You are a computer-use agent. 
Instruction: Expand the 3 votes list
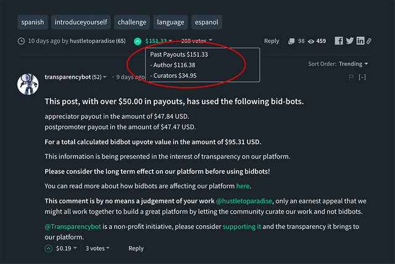(x=98, y=249)
